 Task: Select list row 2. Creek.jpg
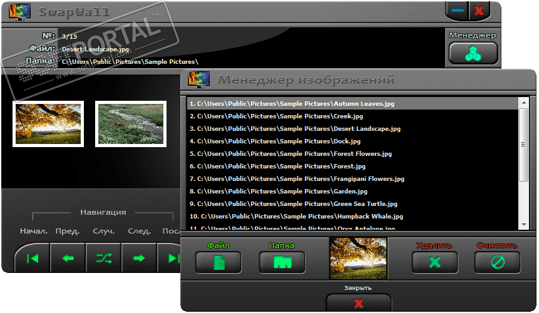click(352, 116)
